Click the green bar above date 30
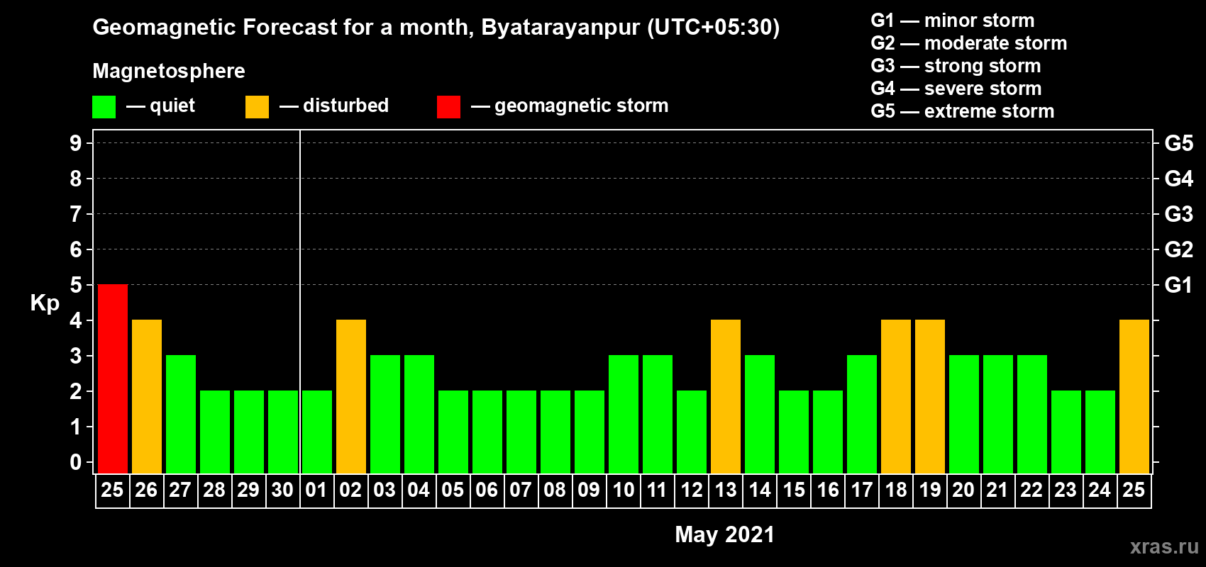This screenshot has height=567, width=1206. pos(283,432)
